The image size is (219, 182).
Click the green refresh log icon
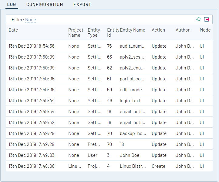198,19
